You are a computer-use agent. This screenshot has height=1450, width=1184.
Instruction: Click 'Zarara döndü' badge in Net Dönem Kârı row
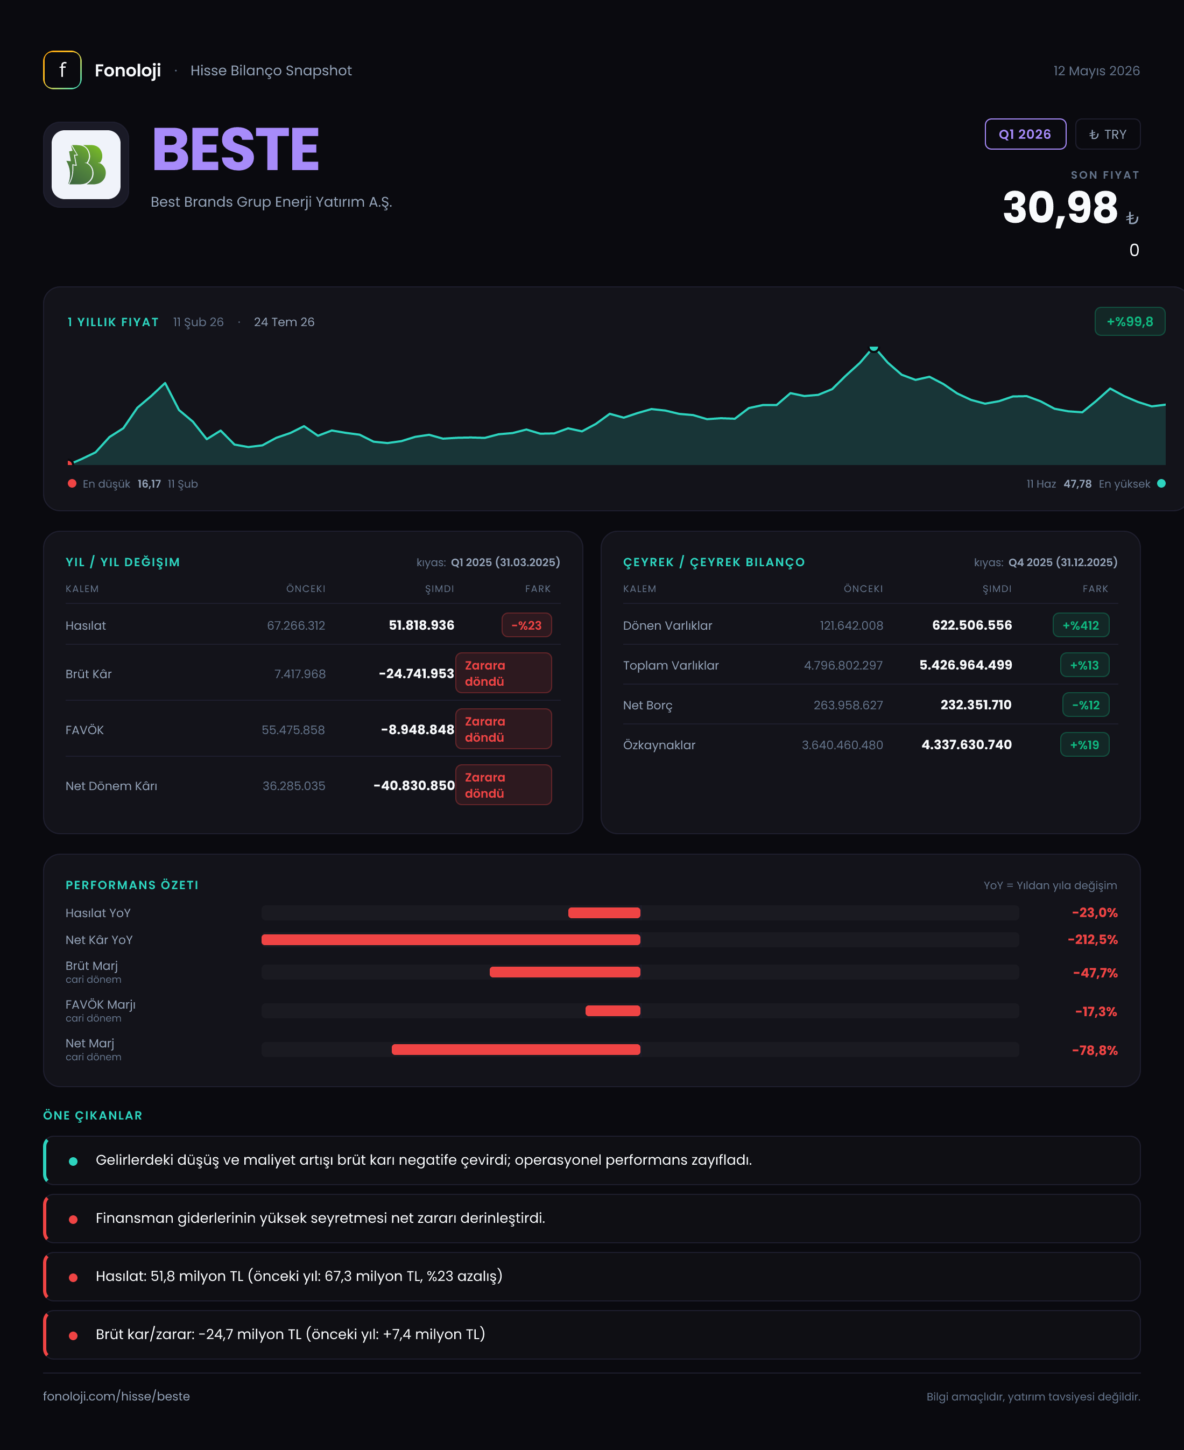[503, 785]
